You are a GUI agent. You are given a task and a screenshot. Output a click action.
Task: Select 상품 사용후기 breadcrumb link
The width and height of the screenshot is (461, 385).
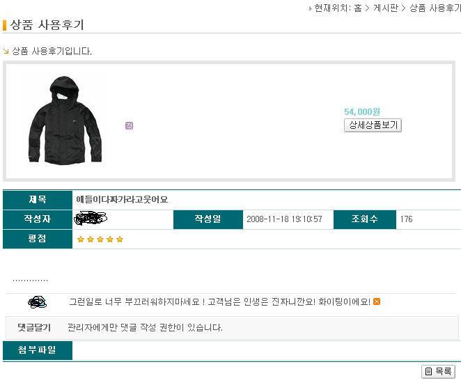click(x=435, y=8)
